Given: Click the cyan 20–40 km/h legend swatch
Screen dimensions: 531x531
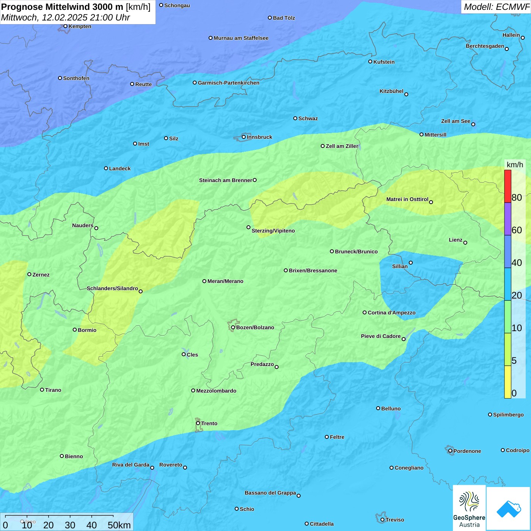Looking at the screenshot, I should pos(507,284).
